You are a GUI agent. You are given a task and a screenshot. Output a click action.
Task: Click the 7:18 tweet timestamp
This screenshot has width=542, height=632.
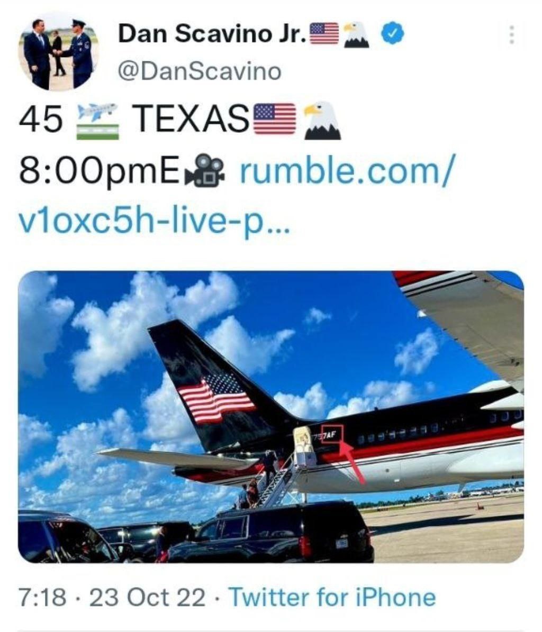click(42, 597)
